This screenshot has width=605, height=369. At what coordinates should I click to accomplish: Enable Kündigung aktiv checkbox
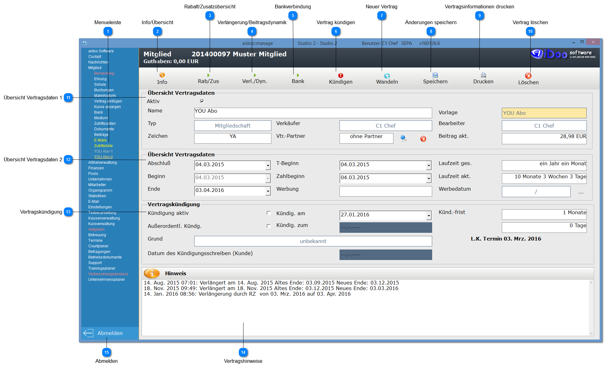tap(269, 213)
